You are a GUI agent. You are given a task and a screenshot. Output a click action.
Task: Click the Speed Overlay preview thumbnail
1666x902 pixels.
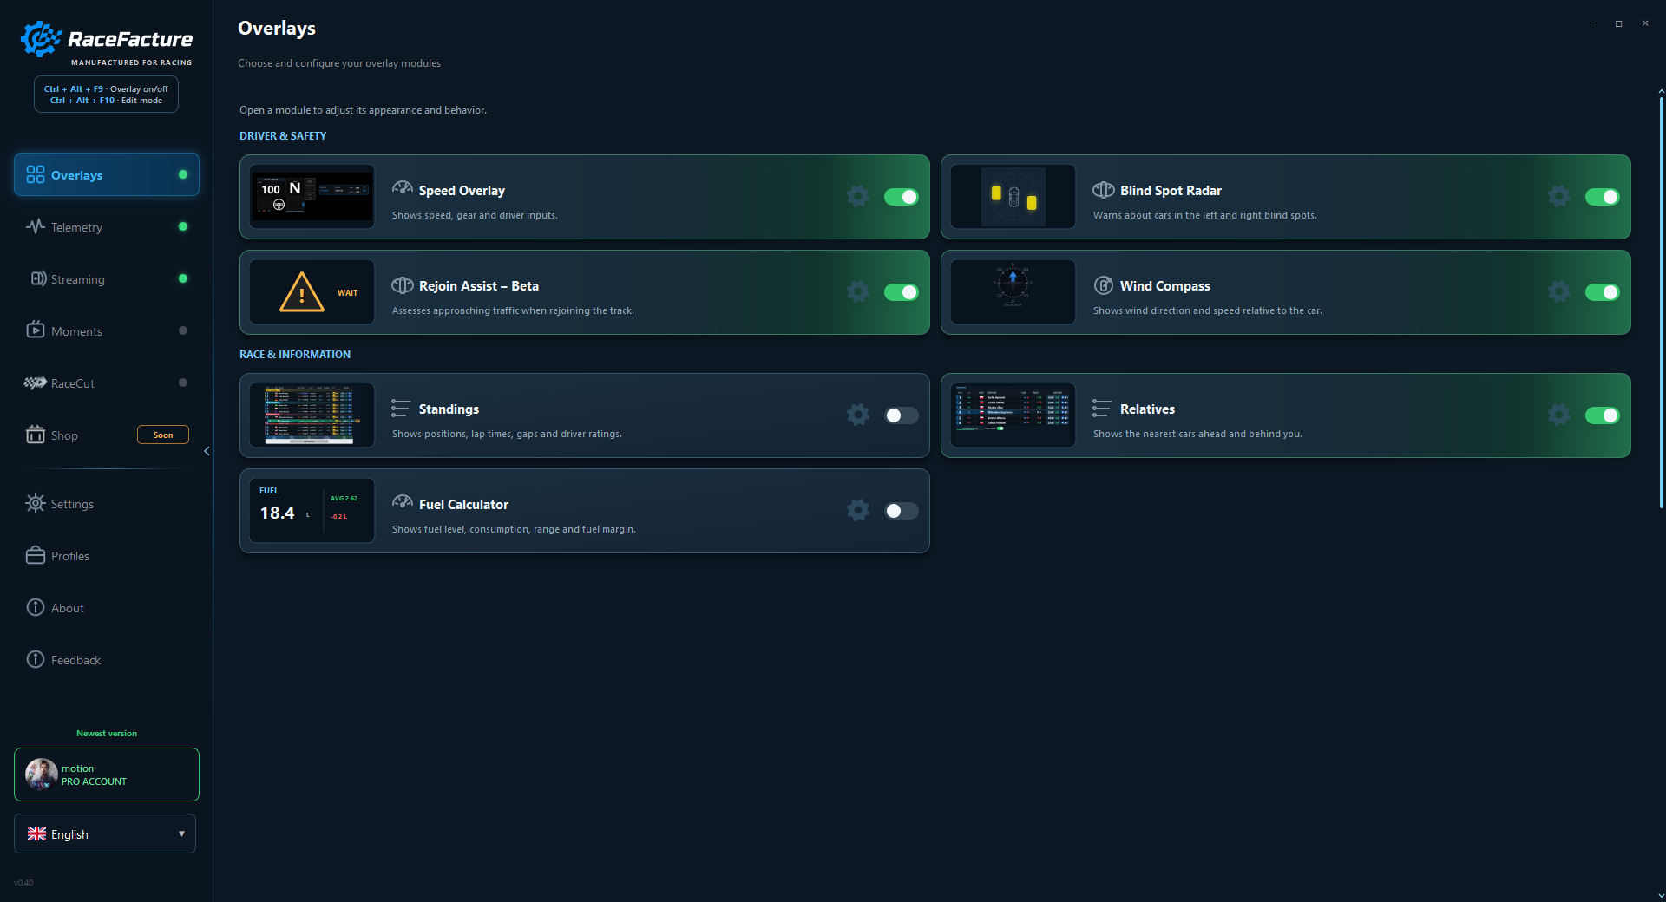pos(312,197)
